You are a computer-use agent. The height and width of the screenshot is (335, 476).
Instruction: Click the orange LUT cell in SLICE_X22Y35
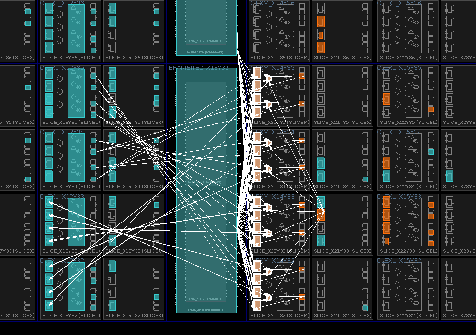coord(386,99)
